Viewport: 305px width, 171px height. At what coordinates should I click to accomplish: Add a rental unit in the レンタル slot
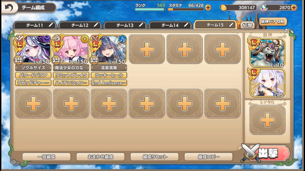(x=268, y=120)
